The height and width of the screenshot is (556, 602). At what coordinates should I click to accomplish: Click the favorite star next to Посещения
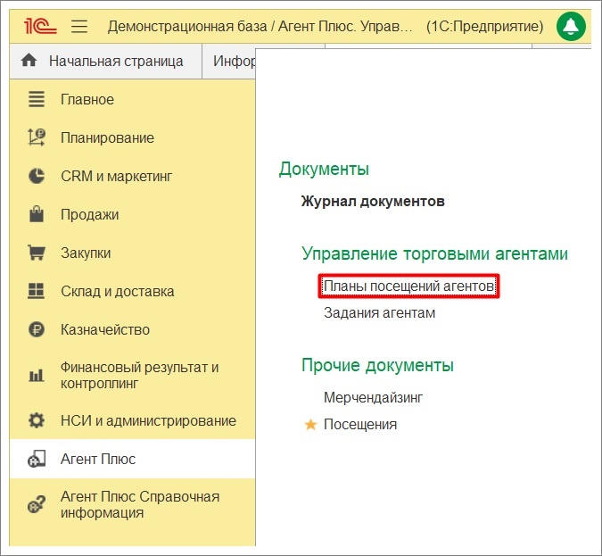[310, 425]
